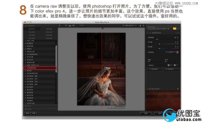
Task: Select the 交叉冲印 filter
Action: click(30, 60)
